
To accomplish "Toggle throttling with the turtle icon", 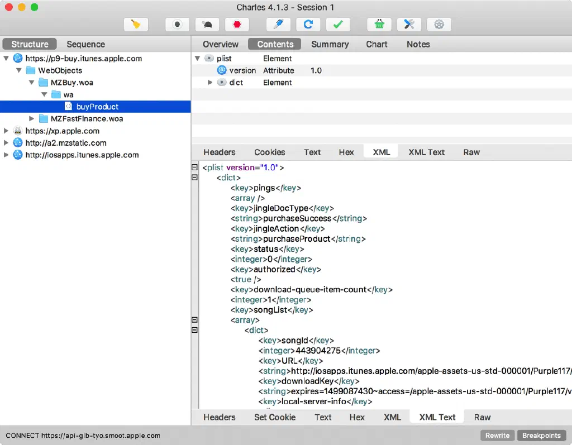I will 207,25.
